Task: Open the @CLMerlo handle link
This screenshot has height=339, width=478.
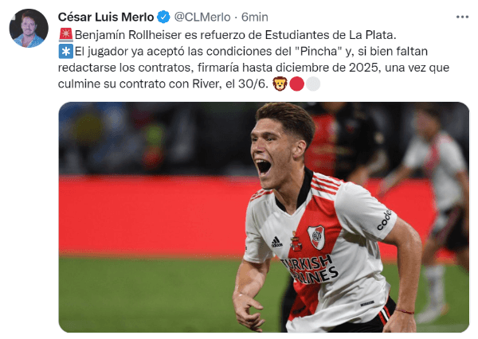Action: 202,17
